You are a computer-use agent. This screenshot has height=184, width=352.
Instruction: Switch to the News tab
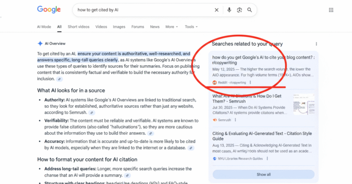click(154, 27)
